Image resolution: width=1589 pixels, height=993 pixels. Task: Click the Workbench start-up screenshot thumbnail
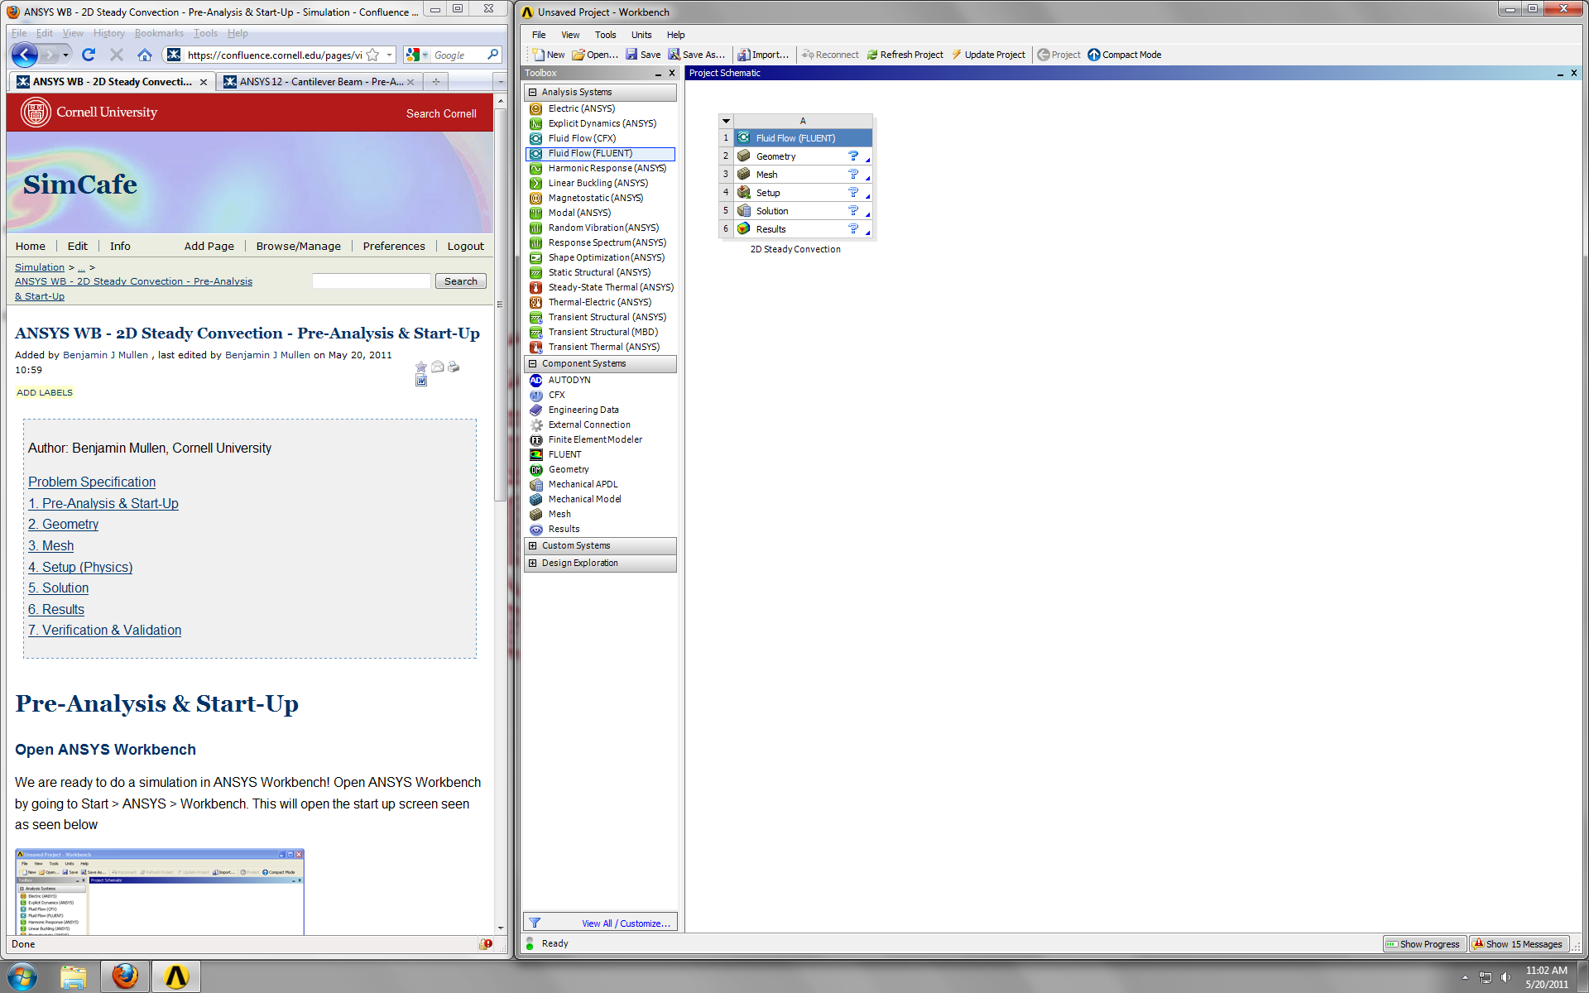click(160, 891)
